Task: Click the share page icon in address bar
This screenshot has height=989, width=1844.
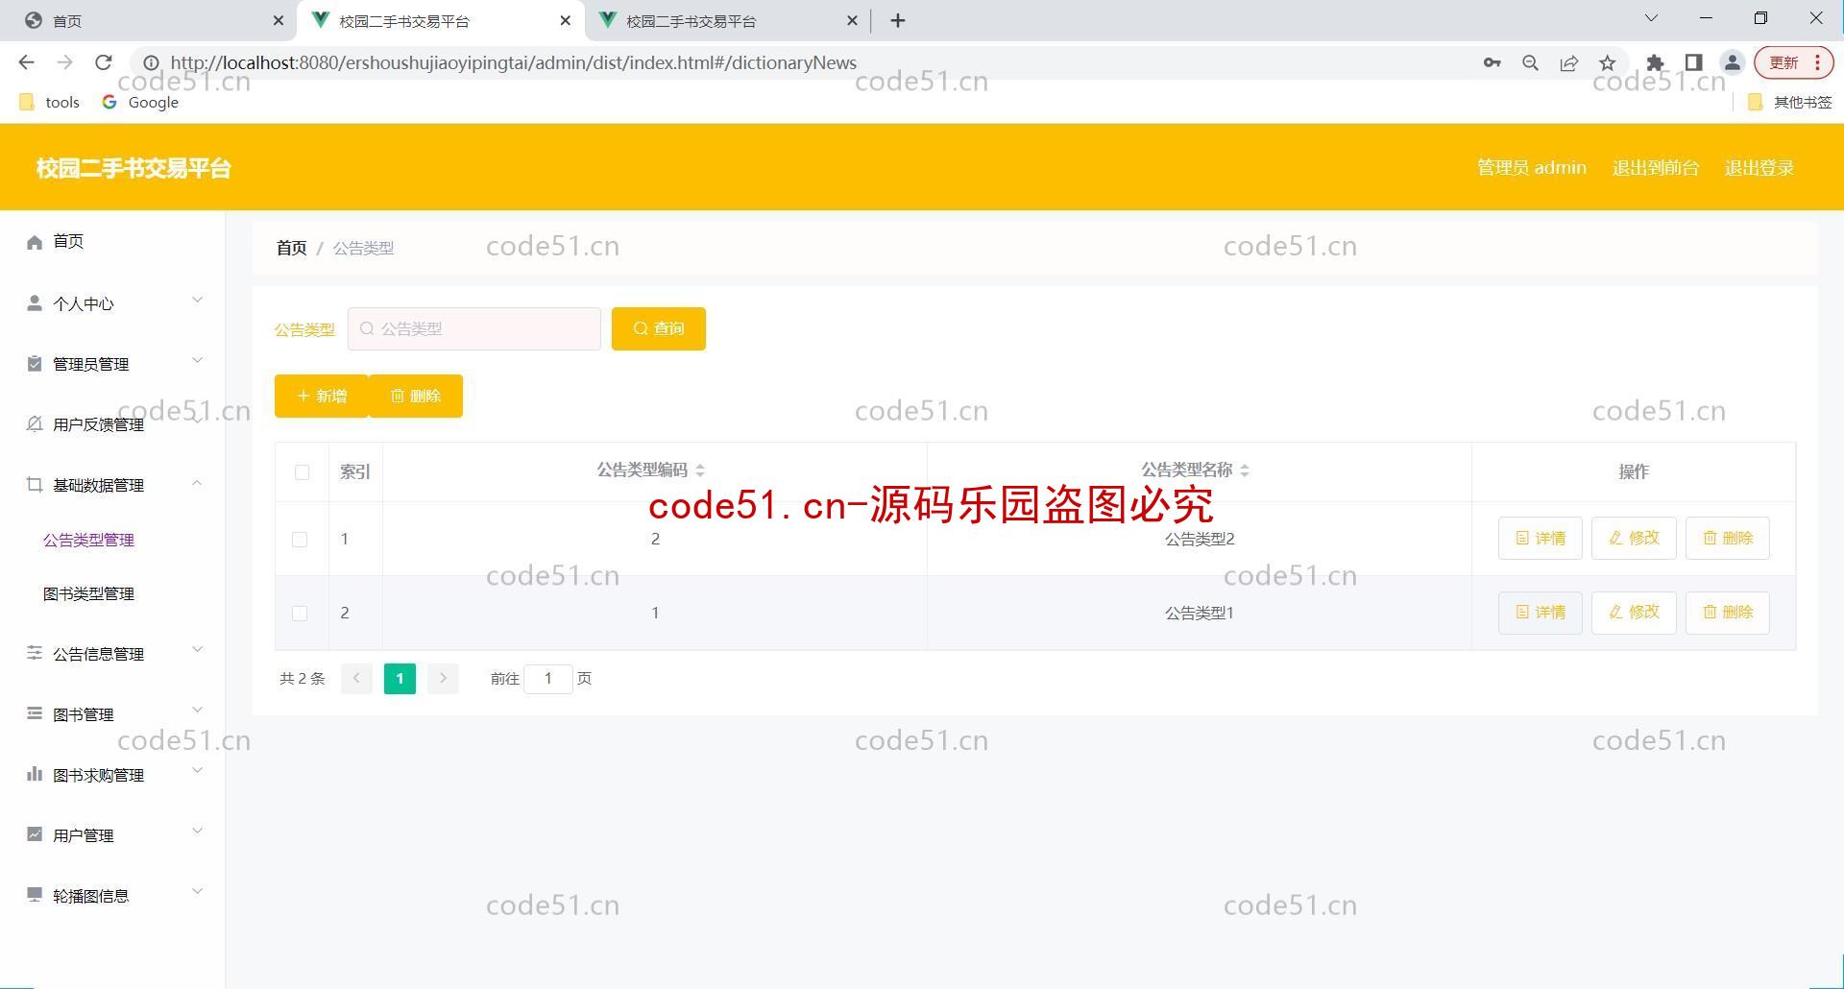Action: [x=1569, y=62]
